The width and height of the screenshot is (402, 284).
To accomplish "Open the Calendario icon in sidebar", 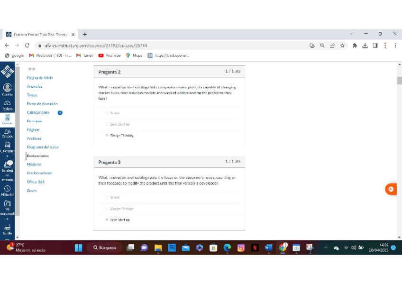I will (x=7, y=149).
